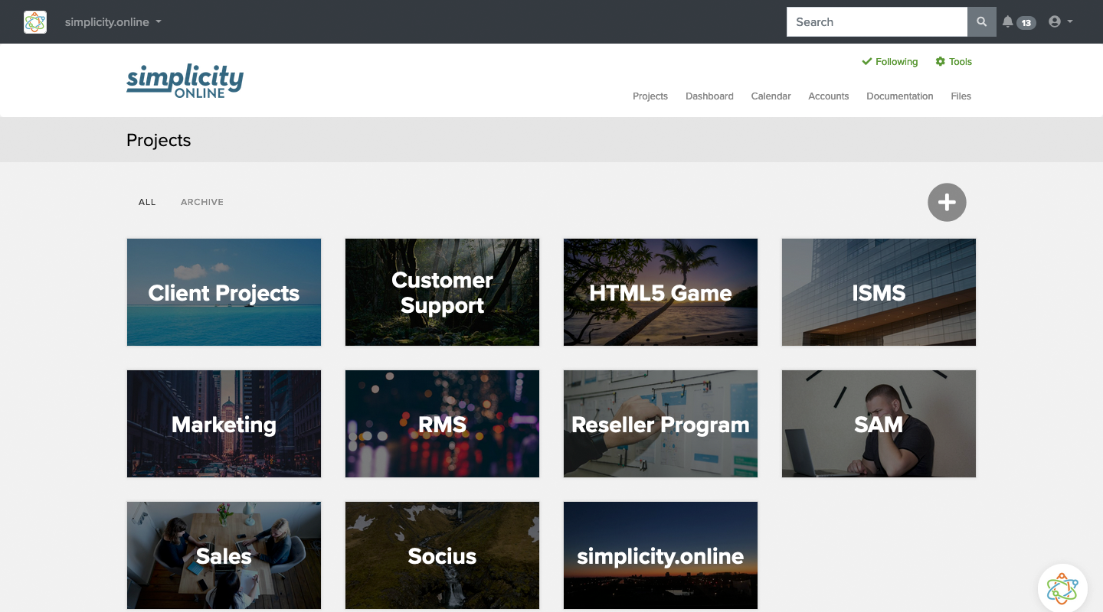Open the HTML5 Game project
1103x612 pixels.
point(660,292)
